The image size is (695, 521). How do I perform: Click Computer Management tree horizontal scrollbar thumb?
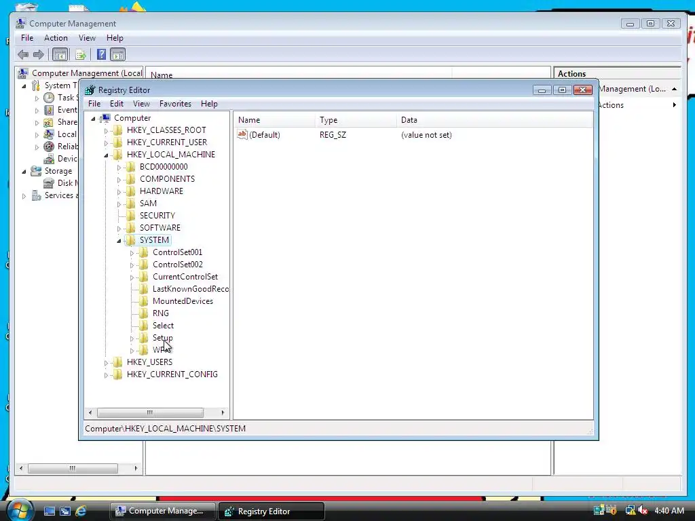pyautogui.click(x=73, y=468)
